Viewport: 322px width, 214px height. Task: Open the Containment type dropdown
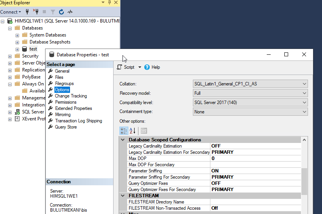[x=250, y=112]
